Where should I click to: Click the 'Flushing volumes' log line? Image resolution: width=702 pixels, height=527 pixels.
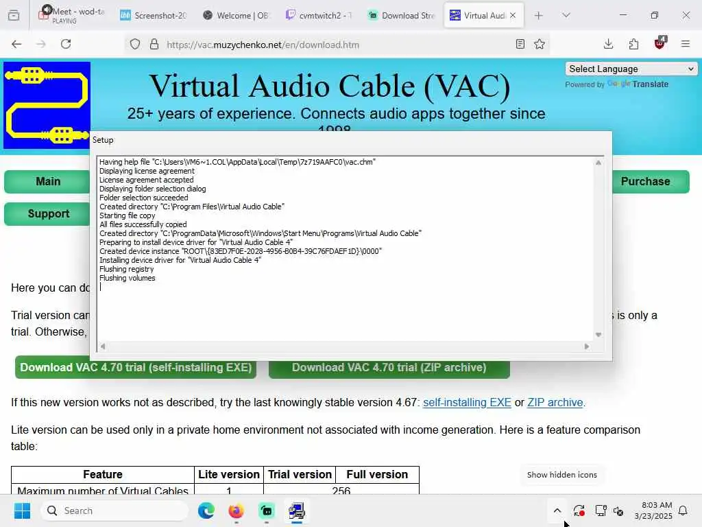(x=127, y=278)
